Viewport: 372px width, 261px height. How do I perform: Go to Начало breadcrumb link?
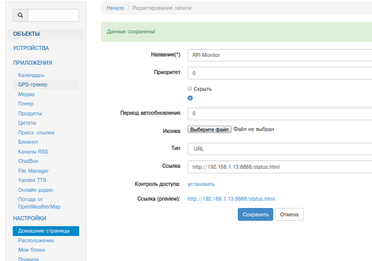[115, 8]
